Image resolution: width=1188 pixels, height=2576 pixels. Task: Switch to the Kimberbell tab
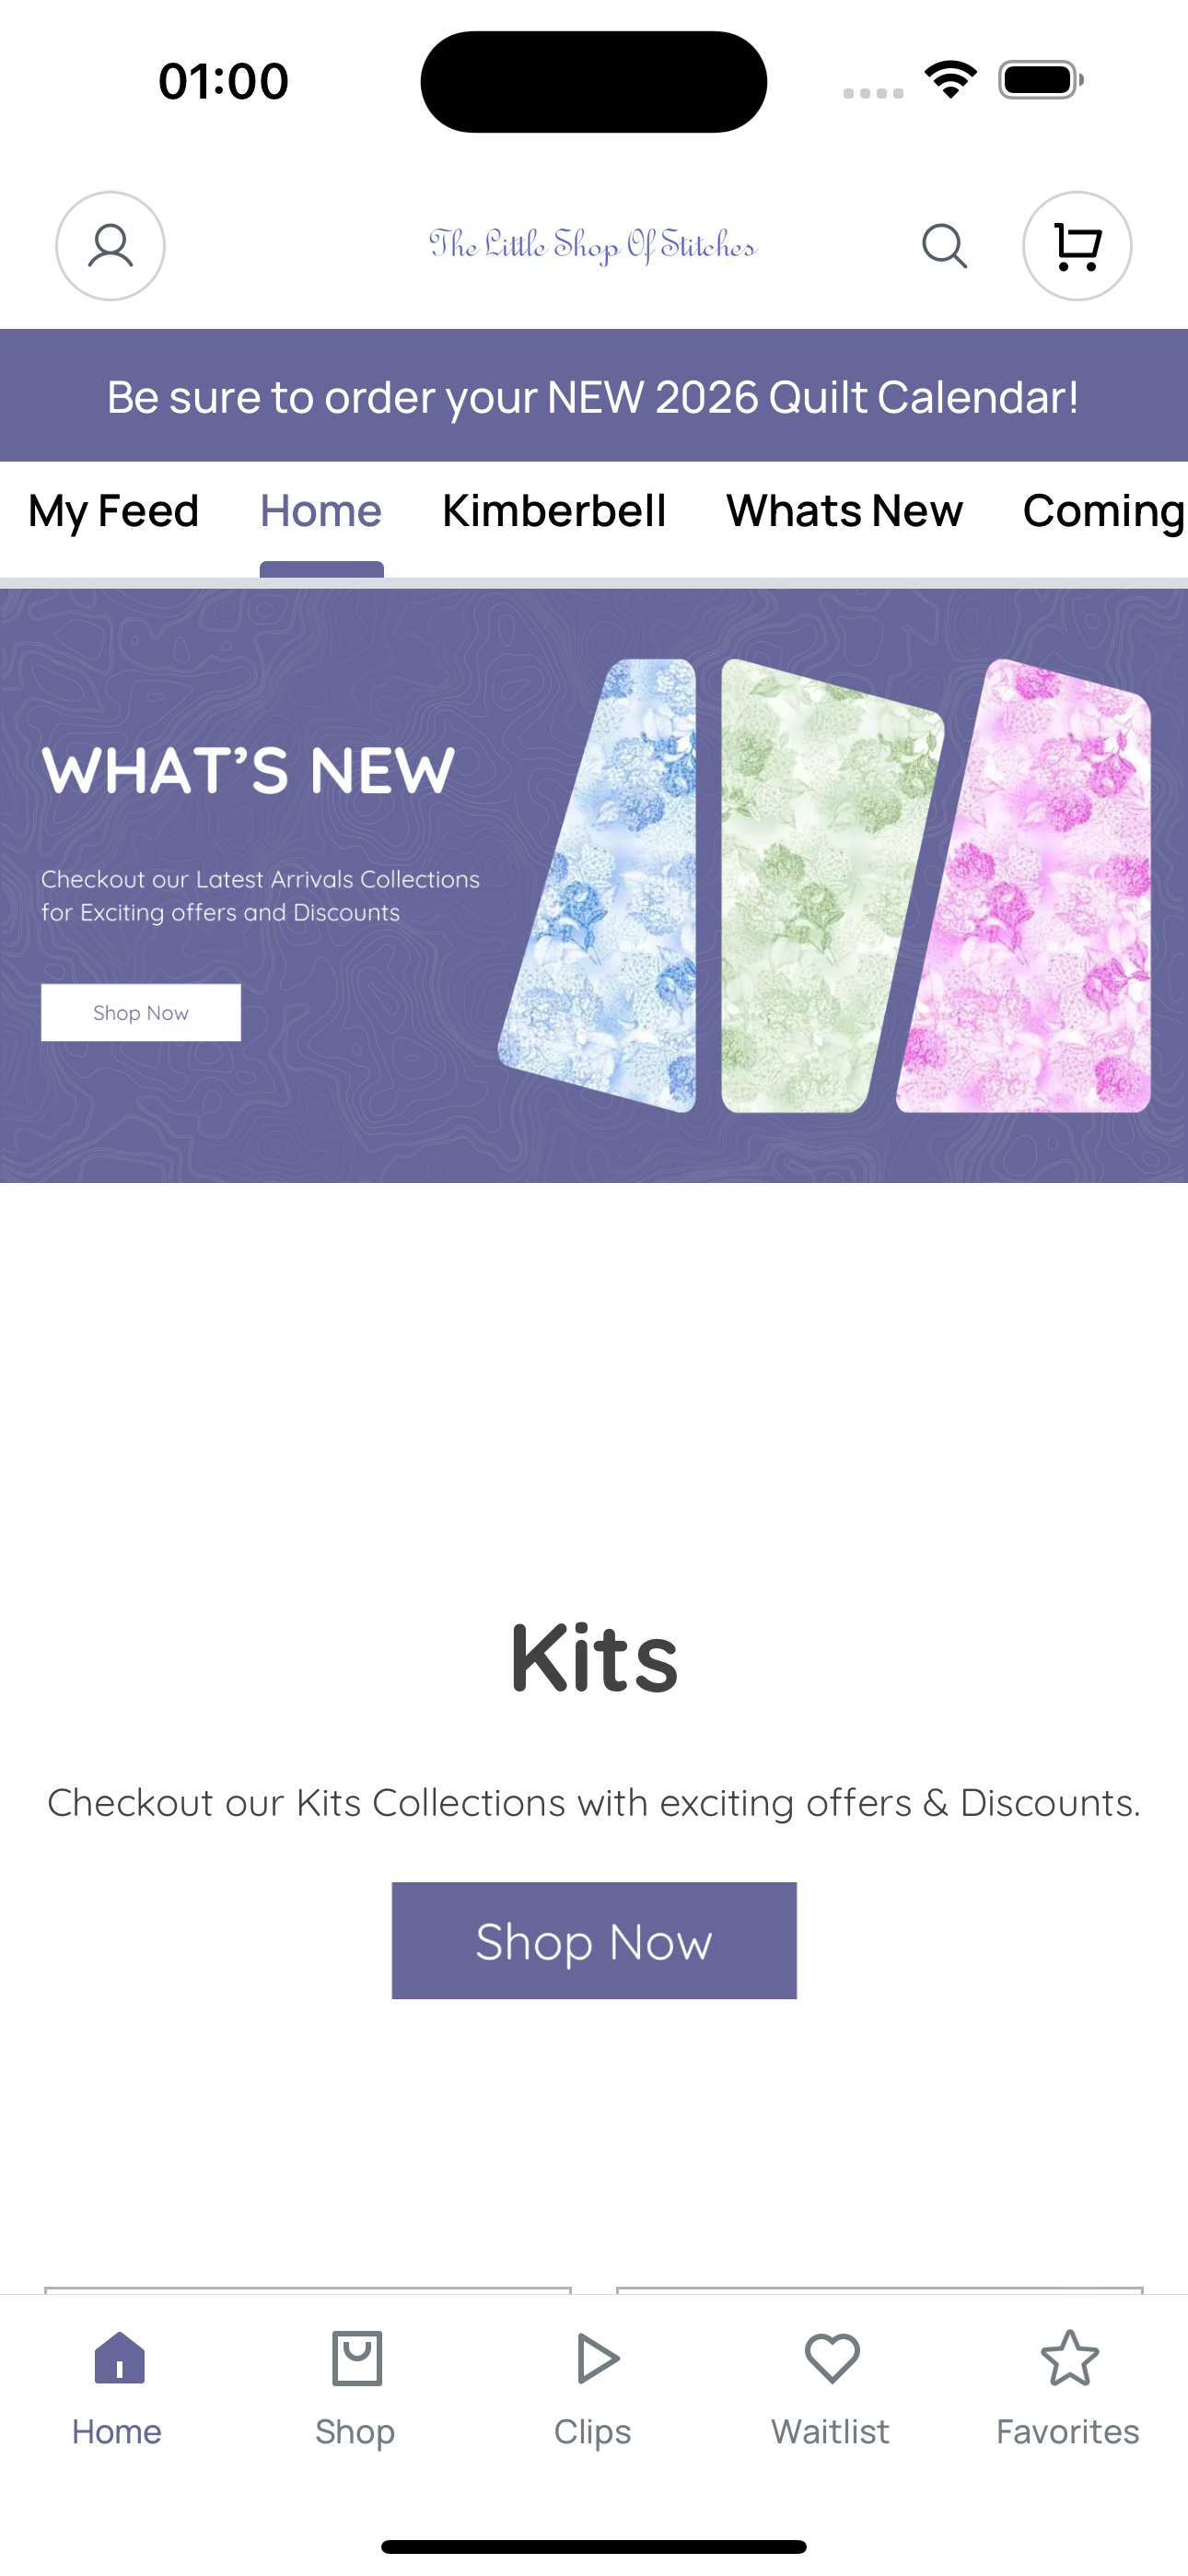[x=554, y=511]
